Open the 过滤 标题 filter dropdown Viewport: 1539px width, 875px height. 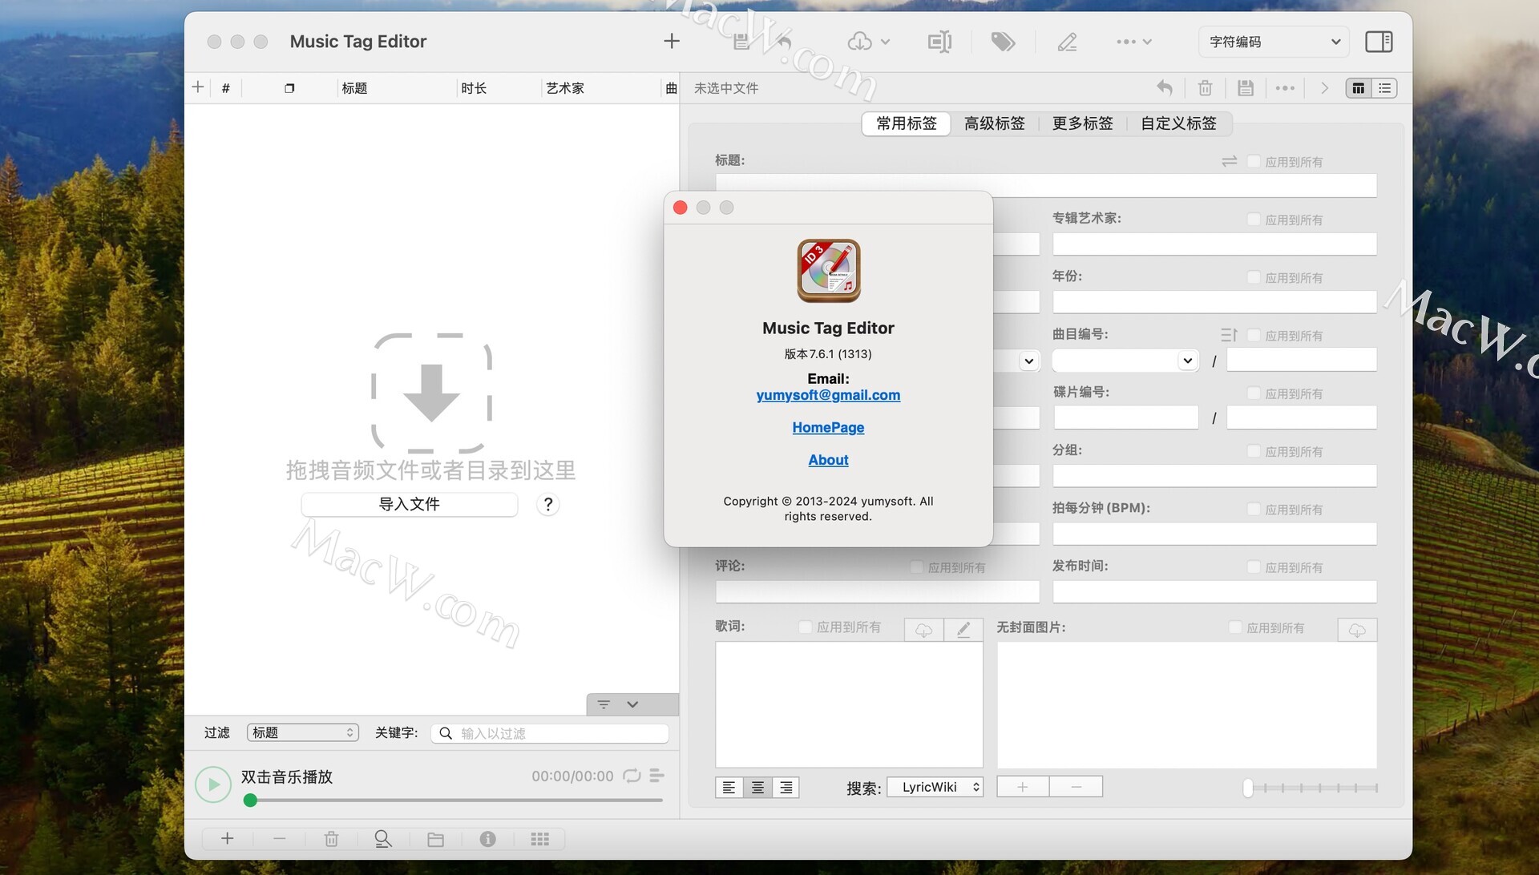pos(302,732)
